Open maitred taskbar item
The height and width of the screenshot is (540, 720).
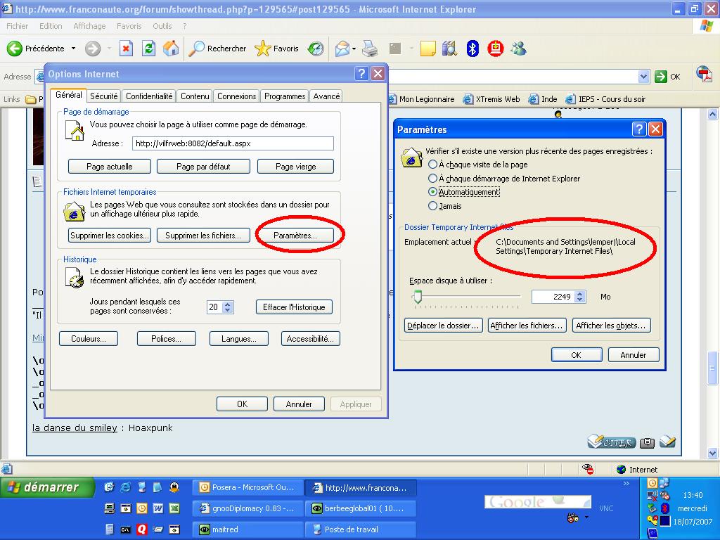248,529
